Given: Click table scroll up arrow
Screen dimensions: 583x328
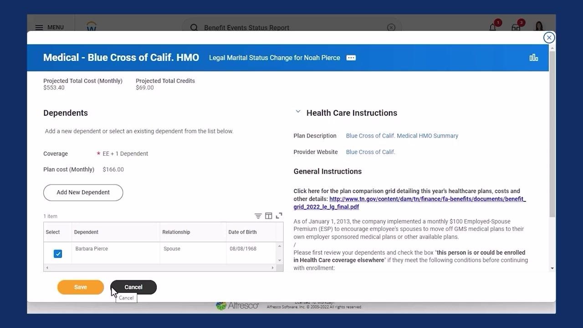Looking at the screenshot, I should pos(280,246).
